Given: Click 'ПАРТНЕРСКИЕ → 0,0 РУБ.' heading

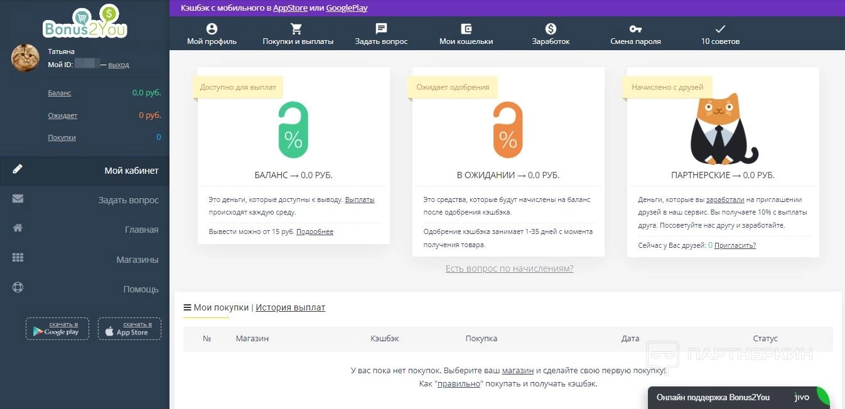Looking at the screenshot, I should (723, 176).
